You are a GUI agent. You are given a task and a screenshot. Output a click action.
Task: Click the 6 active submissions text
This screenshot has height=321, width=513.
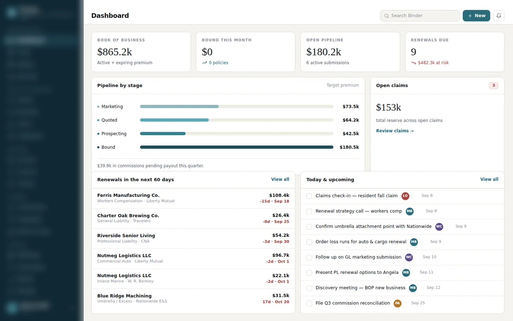(328, 63)
